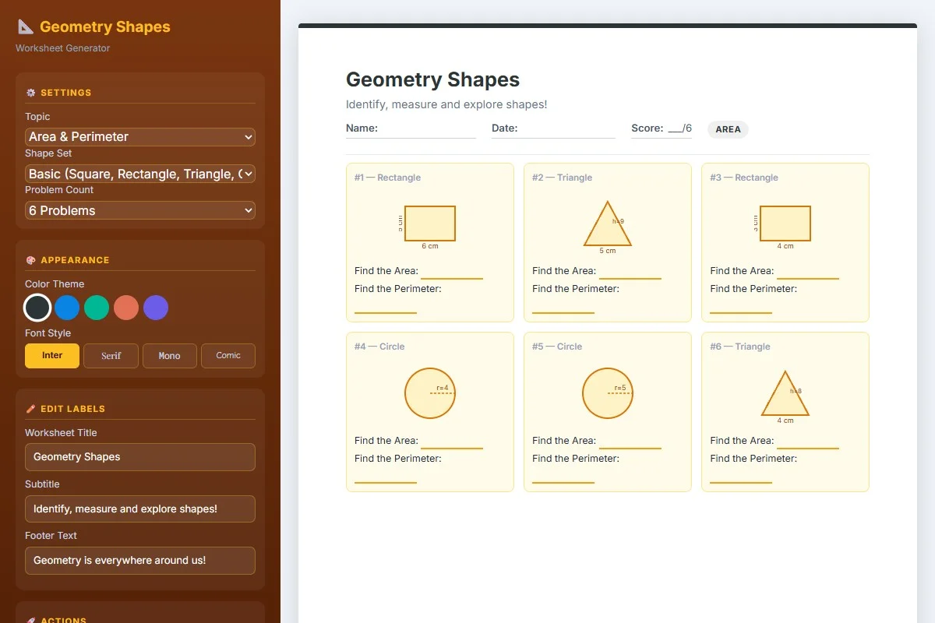The image size is (935, 623).
Task: Select the green color theme
Action: coord(97,308)
